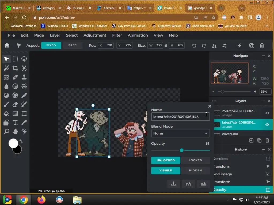274x205 pixels.
Task: Close the layer settings popup
Action: 210,106
